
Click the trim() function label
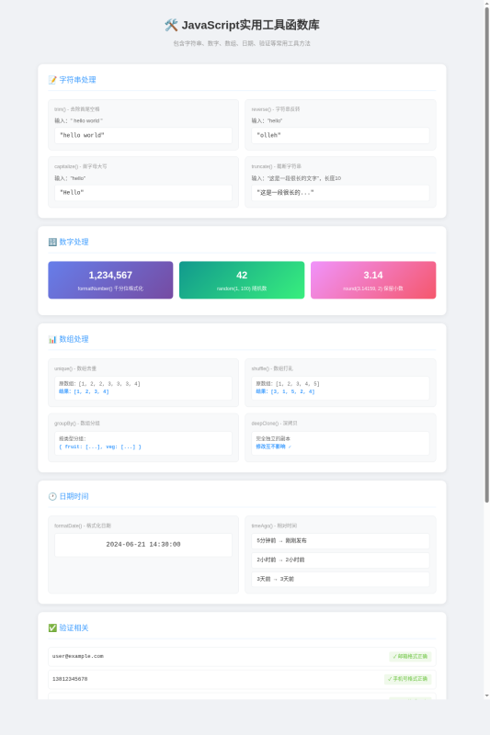pos(77,109)
